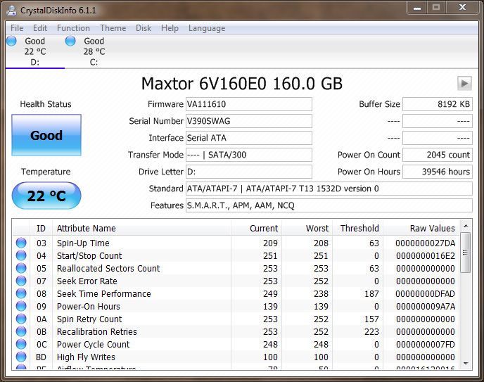Click the Transfer Mode field SATA/300
The width and height of the screenshot is (484, 382).
(x=249, y=155)
